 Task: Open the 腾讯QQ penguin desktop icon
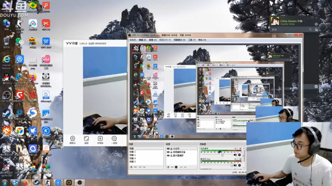(7, 79)
